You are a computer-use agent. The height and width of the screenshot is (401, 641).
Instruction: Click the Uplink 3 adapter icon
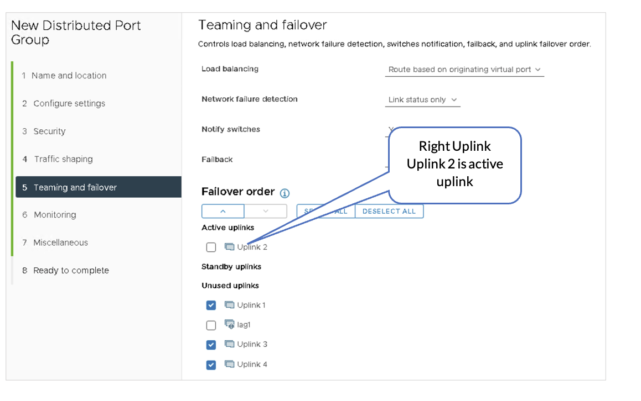[229, 344]
